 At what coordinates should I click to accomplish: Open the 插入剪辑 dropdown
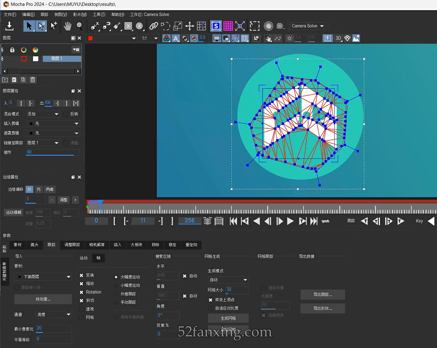[x=53, y=124]
